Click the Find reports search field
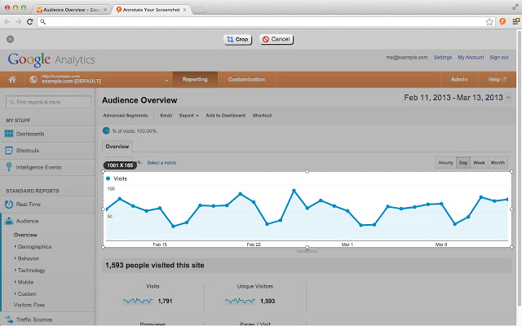 48,102
